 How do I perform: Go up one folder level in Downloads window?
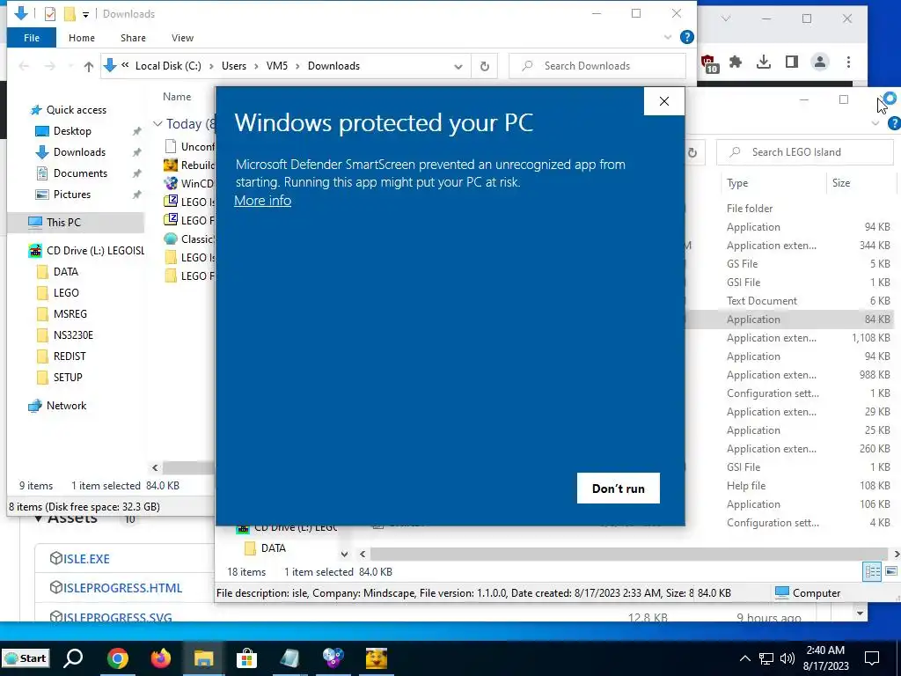point(89,66)
